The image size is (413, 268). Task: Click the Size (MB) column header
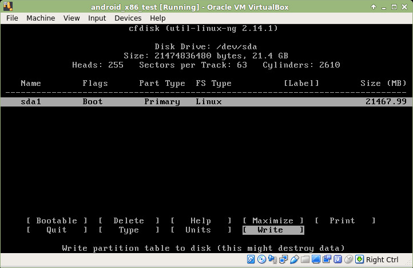pyautogui.click(x=383, y=83)
